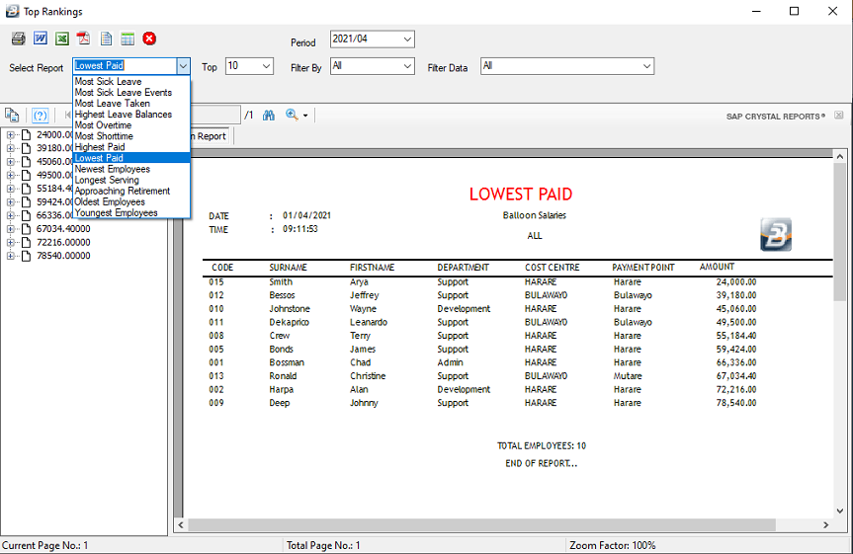
Task: Select Most Leave Taken option
Action: (x=131, y=104)
